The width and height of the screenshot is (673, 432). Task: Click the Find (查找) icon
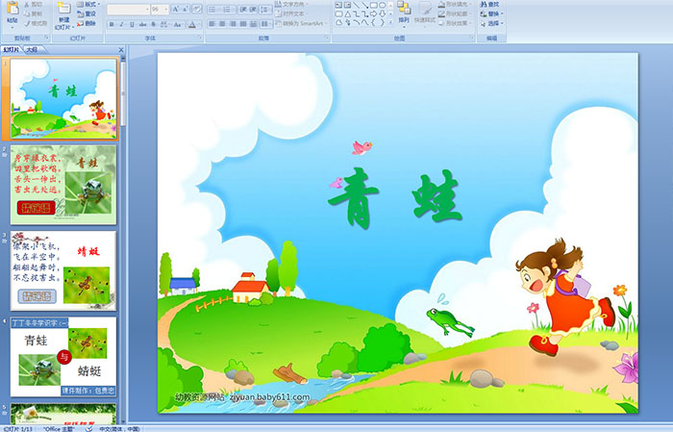click(493, 5)
